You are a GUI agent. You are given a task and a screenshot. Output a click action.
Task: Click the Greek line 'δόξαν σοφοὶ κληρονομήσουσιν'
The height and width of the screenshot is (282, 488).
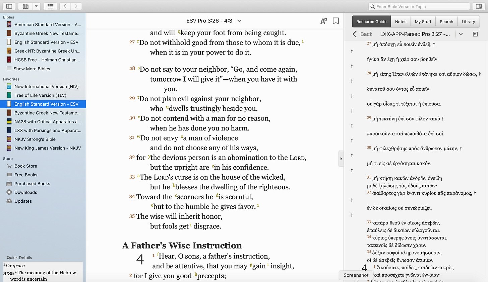point(407,253)
